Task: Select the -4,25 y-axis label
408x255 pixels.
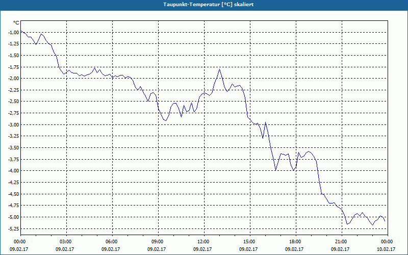Action: [x=14, y=182]
